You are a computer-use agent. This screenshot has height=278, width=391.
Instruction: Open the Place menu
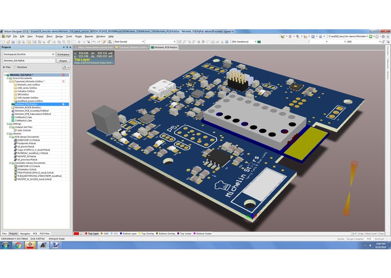coord(50,37)
